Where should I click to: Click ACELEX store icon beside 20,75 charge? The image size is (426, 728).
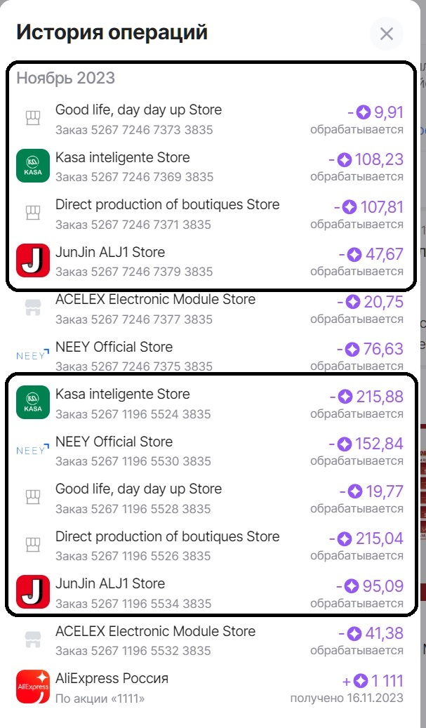tap(30, 308)
